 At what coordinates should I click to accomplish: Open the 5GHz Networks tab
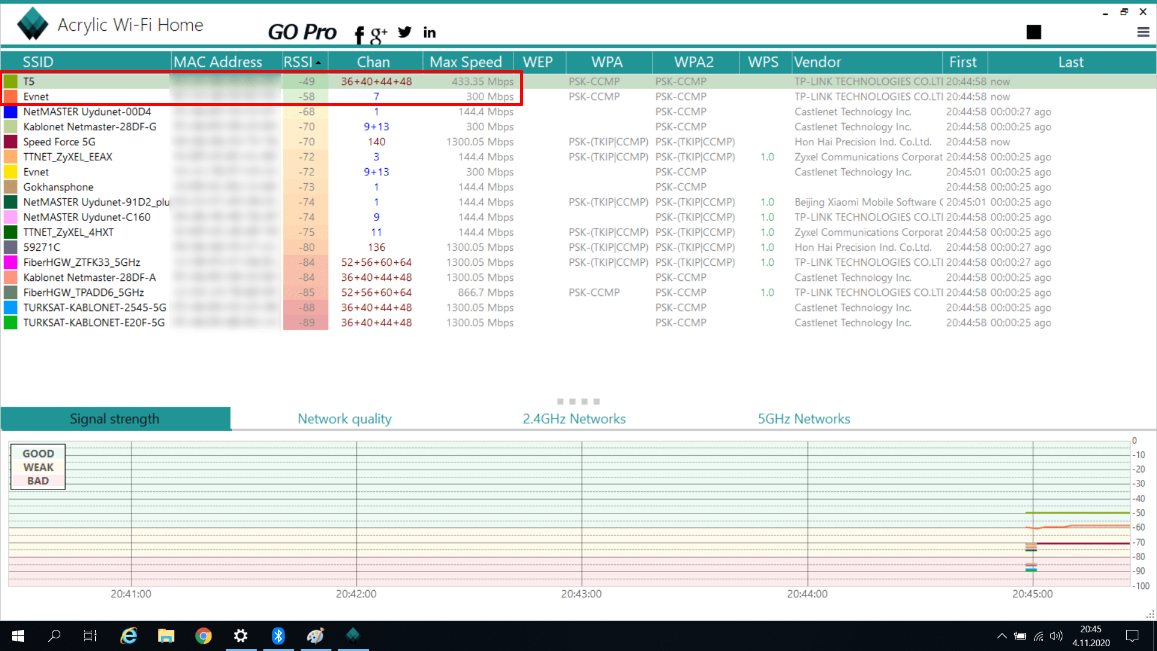(803, 419)
